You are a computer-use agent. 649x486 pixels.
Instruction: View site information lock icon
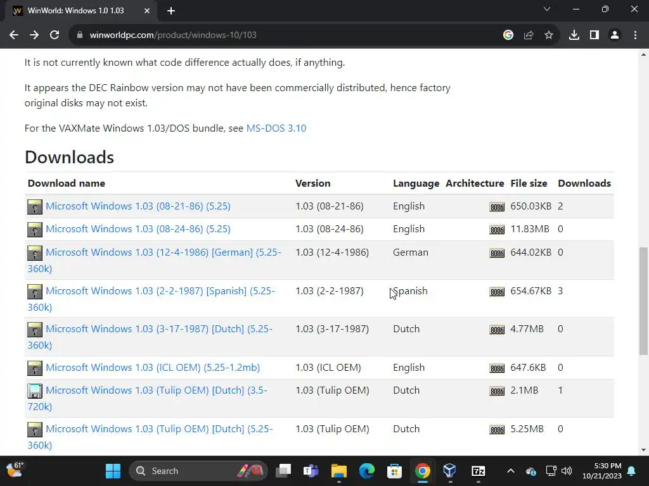point(80,35)
